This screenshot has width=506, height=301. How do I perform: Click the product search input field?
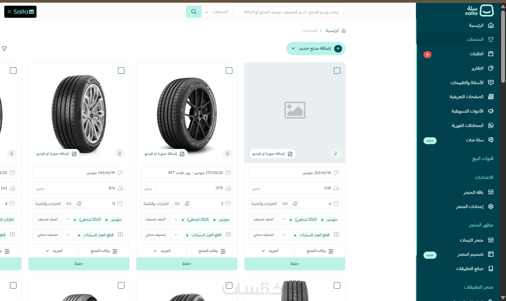[x=288, y=12]
